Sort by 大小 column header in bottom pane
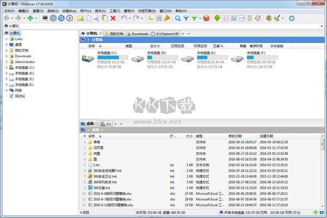This screenshot has height=218, width=327. [x=189, y=136]
